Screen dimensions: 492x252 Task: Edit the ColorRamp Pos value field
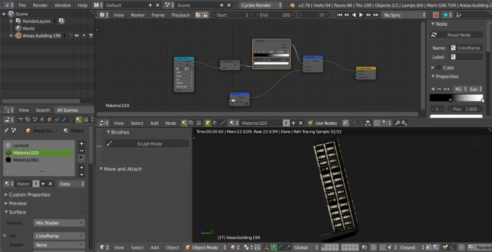coord(465,109)
